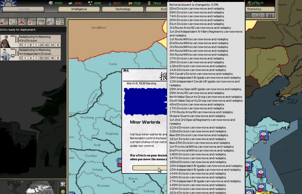Select the 1st Independent Division deployment card
Viewport: 302px width, 194px height.
tap(31, 54)
